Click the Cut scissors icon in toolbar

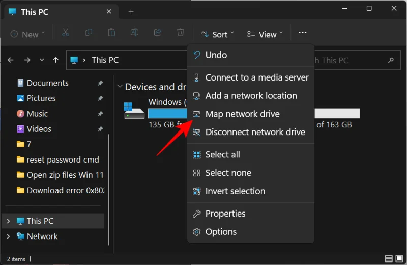point(66,33)
